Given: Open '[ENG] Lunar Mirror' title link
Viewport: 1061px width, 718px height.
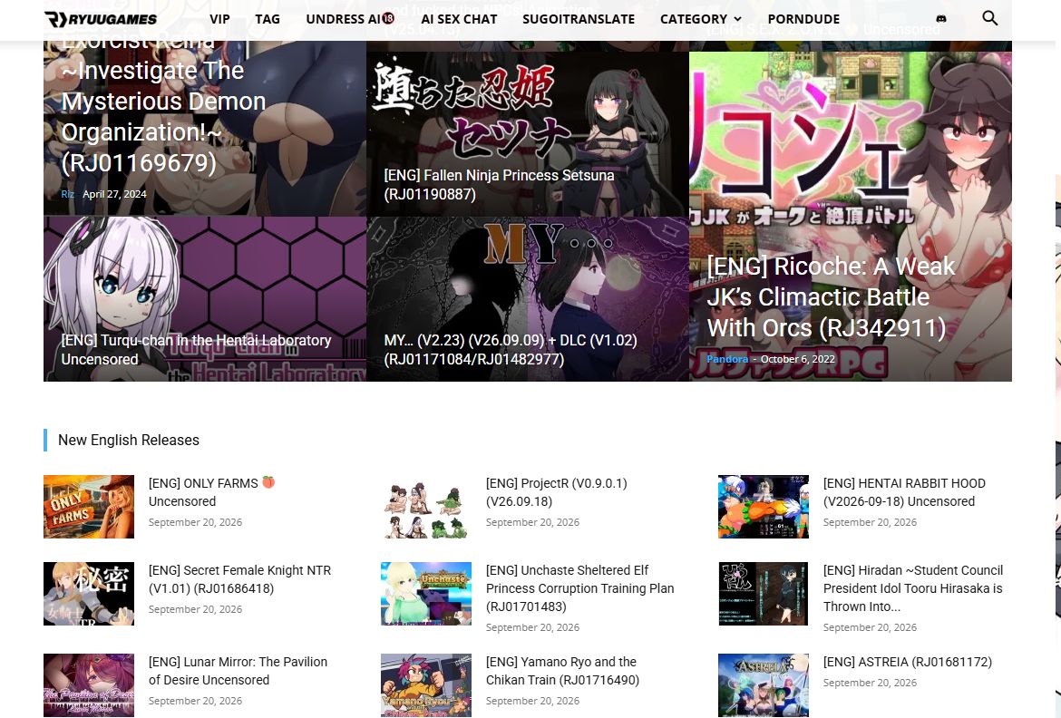Looking at the screenshot, I should click(x=238, y=671).
